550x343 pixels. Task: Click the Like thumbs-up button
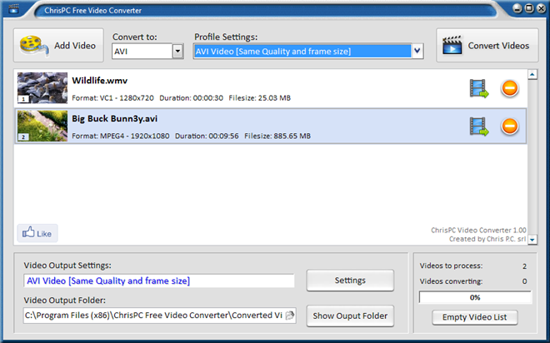pos(37,233)
